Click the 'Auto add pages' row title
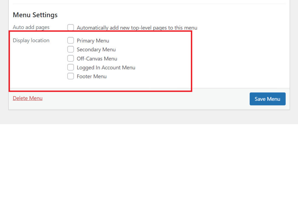 pos(31,27)
